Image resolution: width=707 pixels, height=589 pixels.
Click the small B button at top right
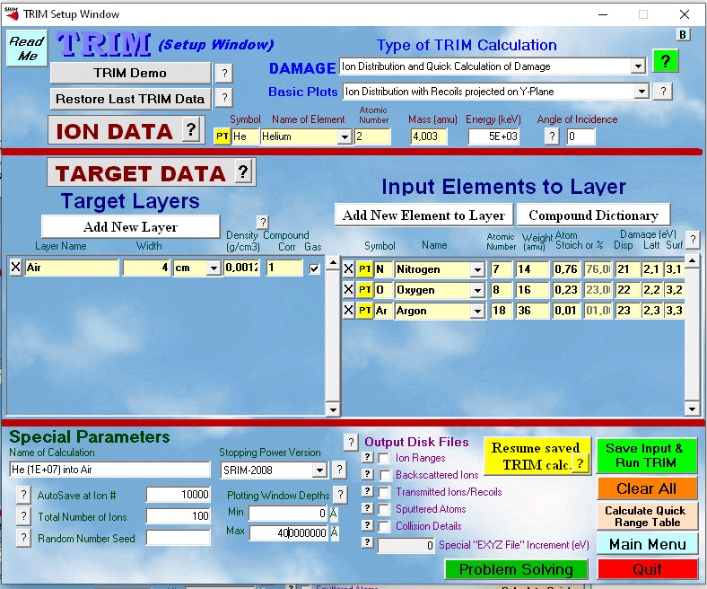coord(683,35)
